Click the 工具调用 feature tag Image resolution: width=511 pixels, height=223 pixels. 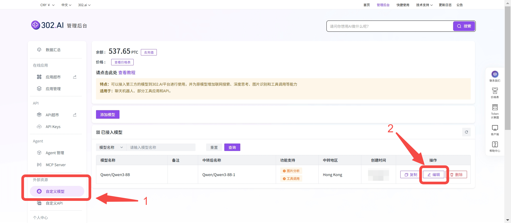coord(291,178)
